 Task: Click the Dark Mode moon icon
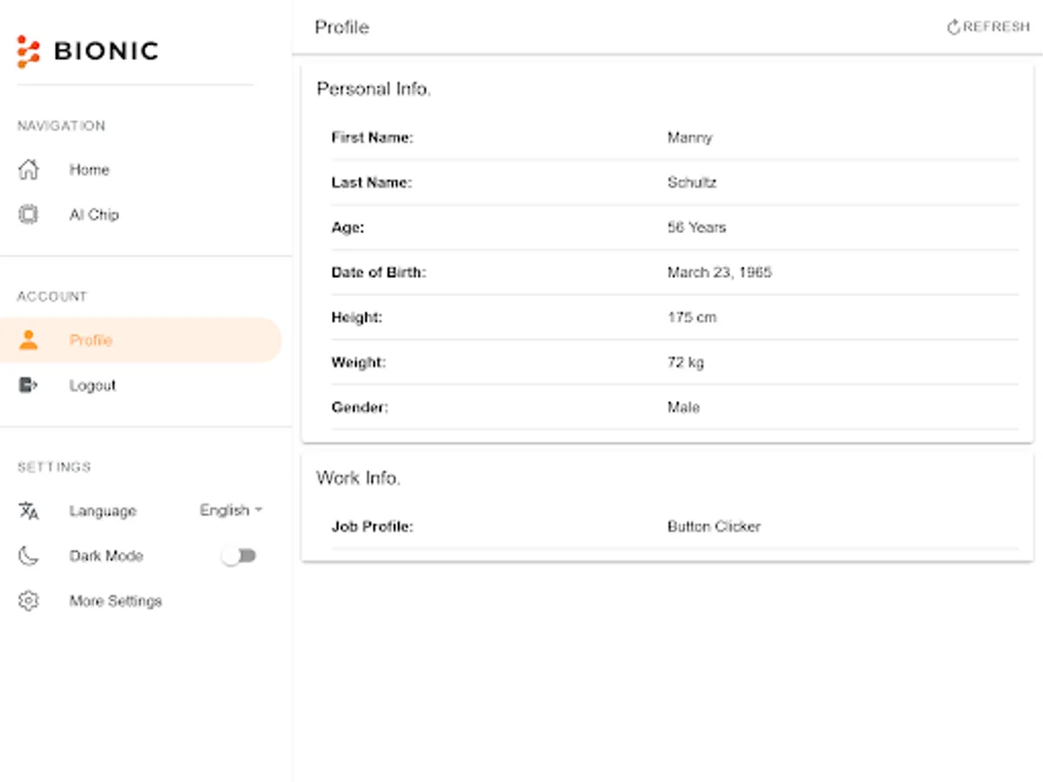29,556
